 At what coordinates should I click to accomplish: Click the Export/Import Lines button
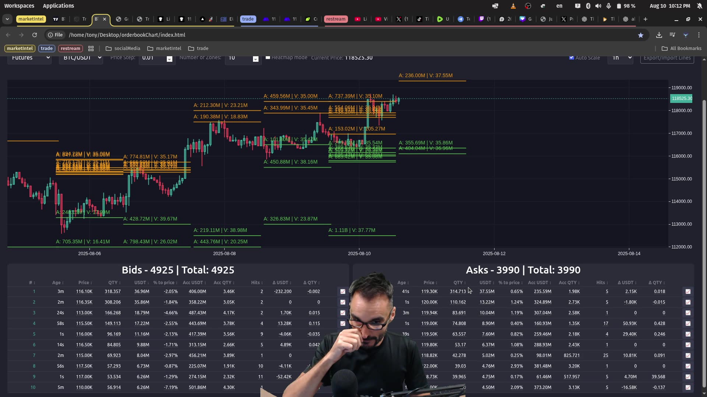click(x=666, y=58)
